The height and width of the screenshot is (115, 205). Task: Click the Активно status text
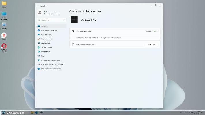[149, 31]
